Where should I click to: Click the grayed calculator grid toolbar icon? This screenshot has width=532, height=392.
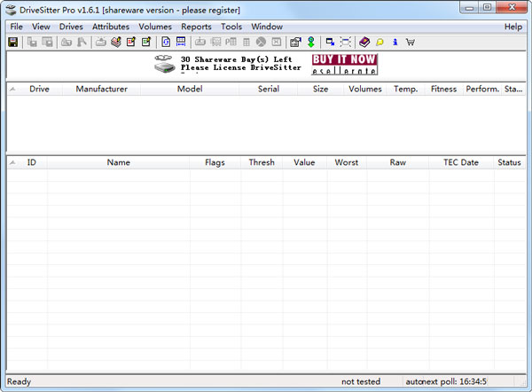(x=246, y=42)
